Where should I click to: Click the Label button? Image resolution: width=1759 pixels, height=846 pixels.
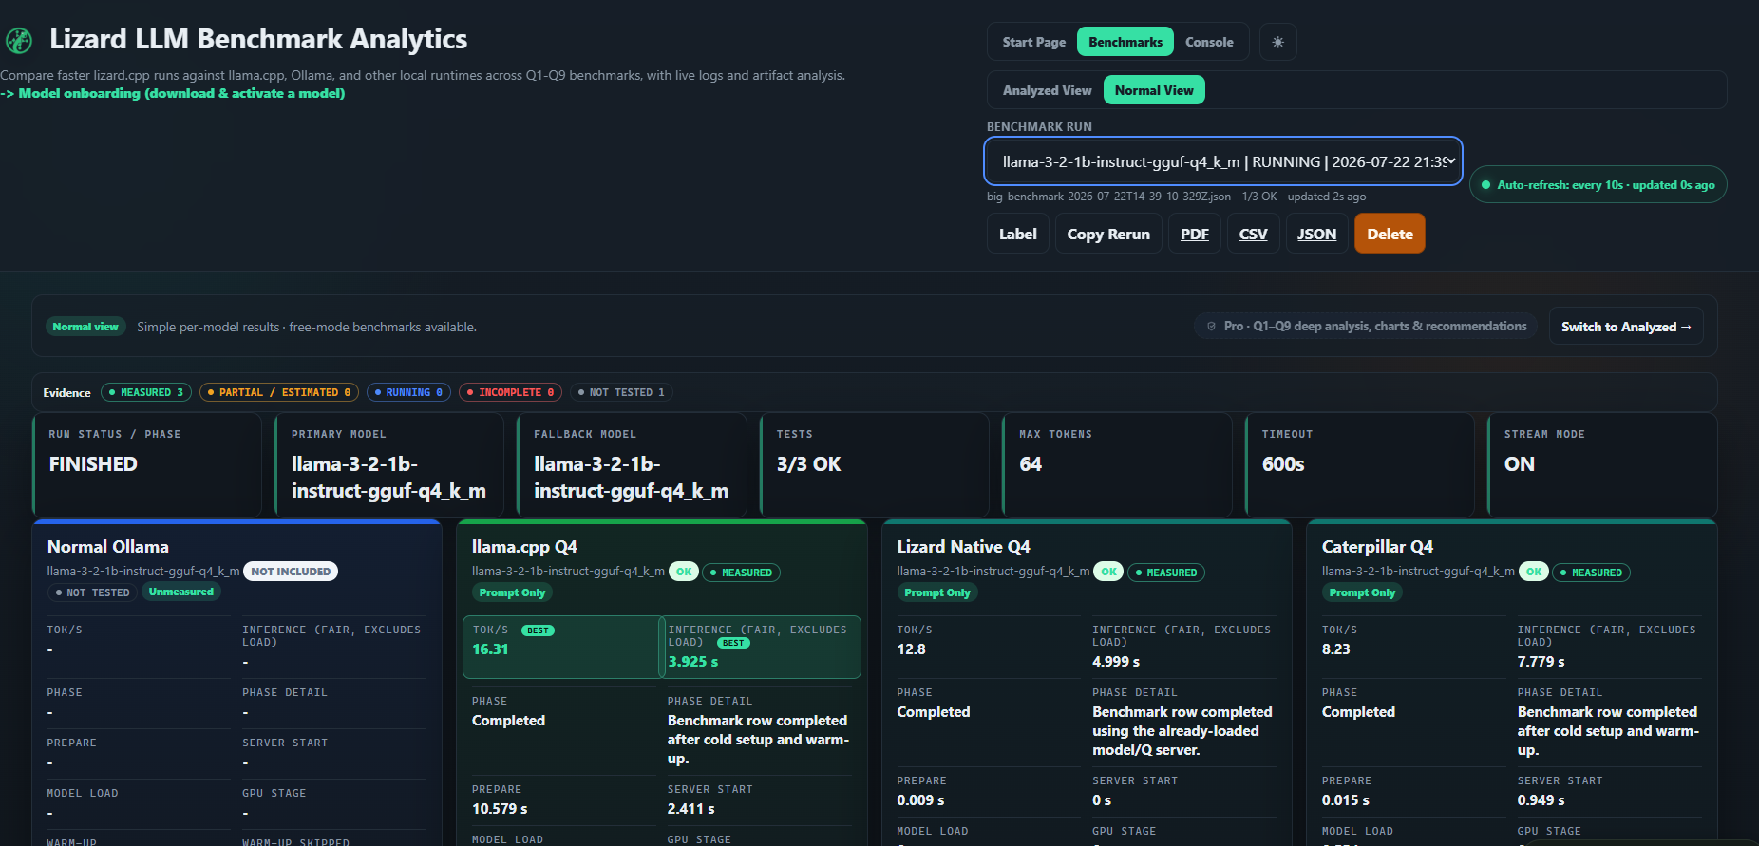pos(1018,234)
